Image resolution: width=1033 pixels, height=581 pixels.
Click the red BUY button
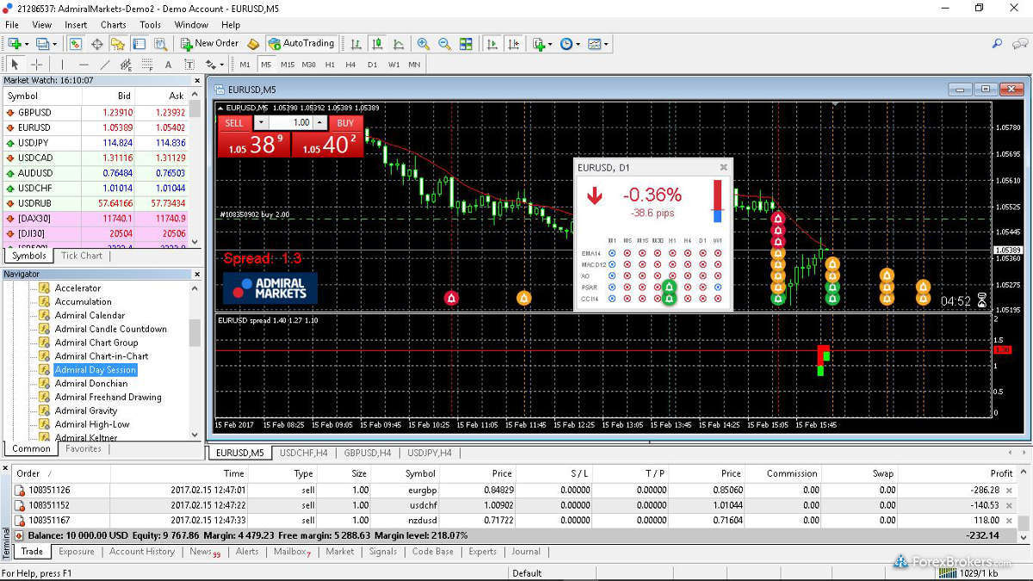345,123
